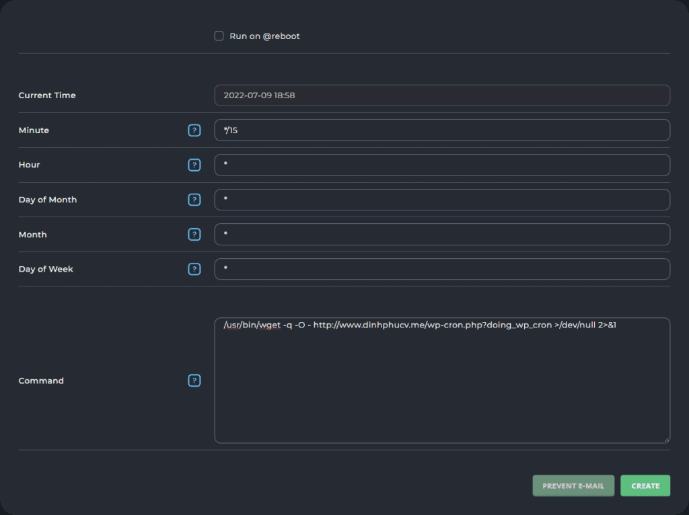This screenshot has height=515, width=689.
Task: Click the 'Current Time' label
Action: click(x=47, y=95)
